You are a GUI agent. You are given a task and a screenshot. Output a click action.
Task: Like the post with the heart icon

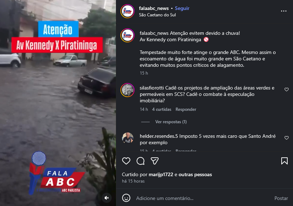[x=126, y=161]
